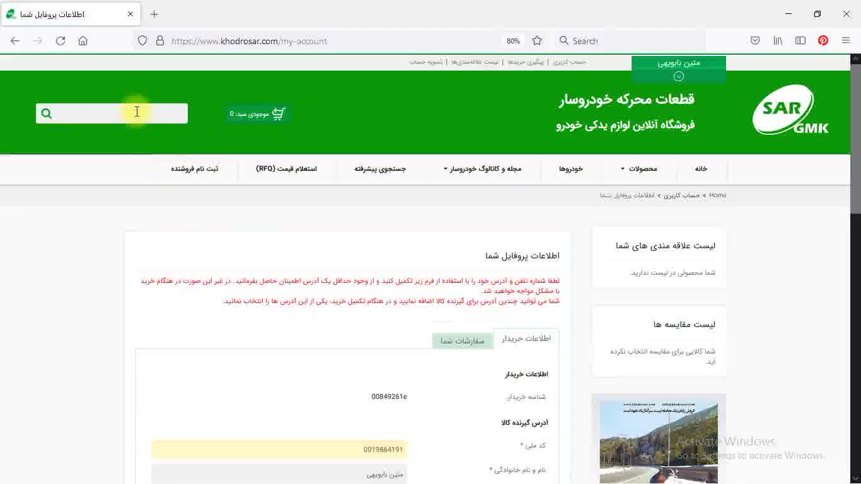Go back with the browser back arrow
The width and height of the screenshot is (861, 484).
pos(15,41)
